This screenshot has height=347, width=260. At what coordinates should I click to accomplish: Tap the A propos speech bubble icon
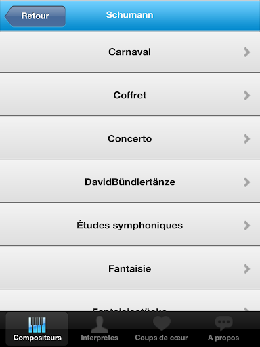point(223,323)
